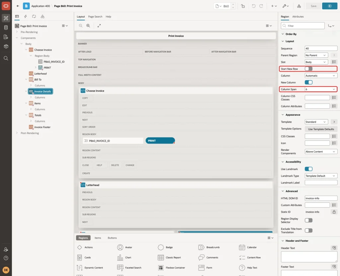Click Use Template Defaults button
Image resolution: width=340 pixels, height=276 pixels.
pos(321,129)
